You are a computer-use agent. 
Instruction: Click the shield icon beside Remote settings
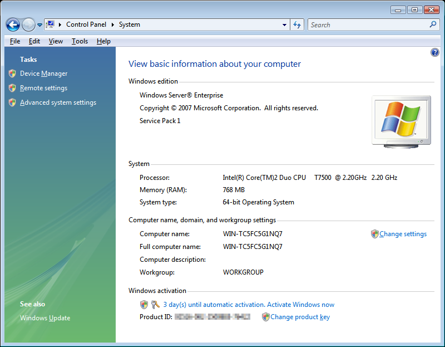pos(12,88)
